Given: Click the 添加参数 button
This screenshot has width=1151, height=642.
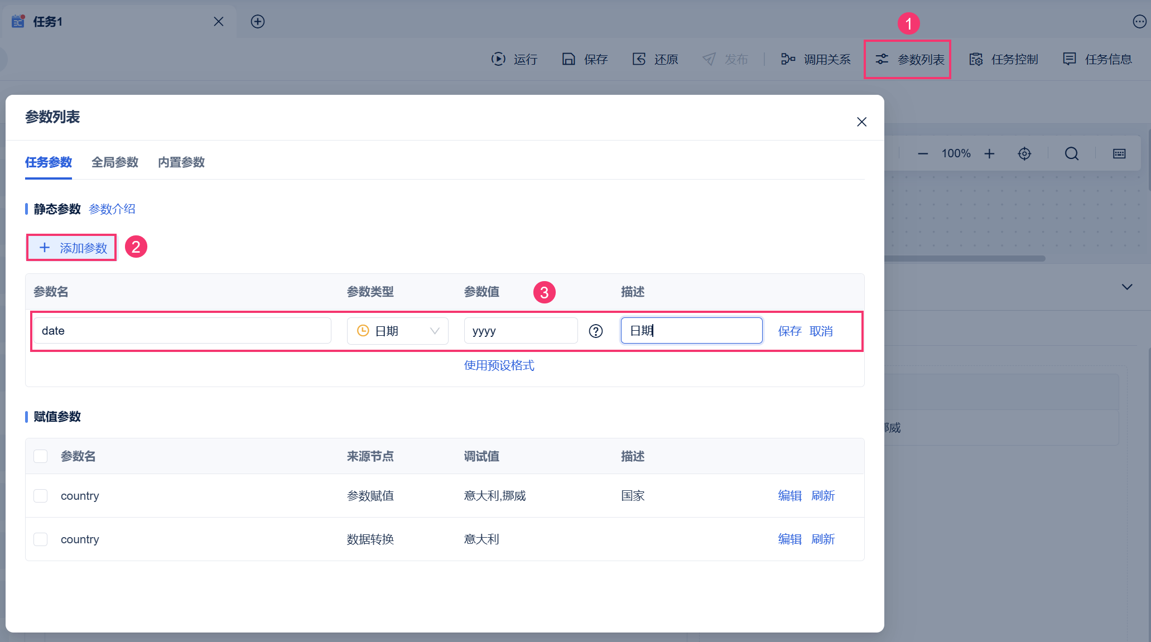Looking at the screenshot, I should pos(72,248).
